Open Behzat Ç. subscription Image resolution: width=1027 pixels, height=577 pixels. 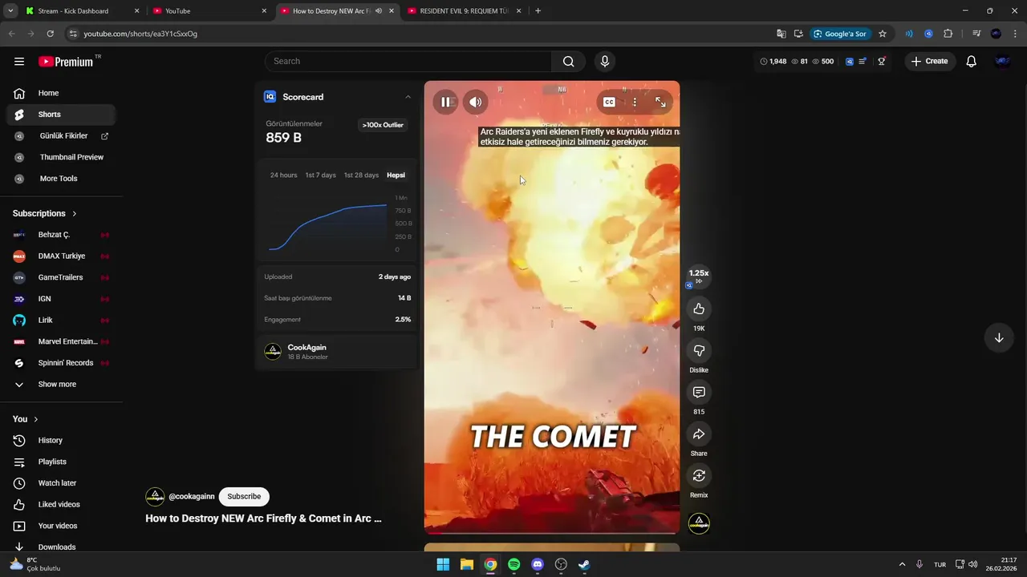pos(61,235)
